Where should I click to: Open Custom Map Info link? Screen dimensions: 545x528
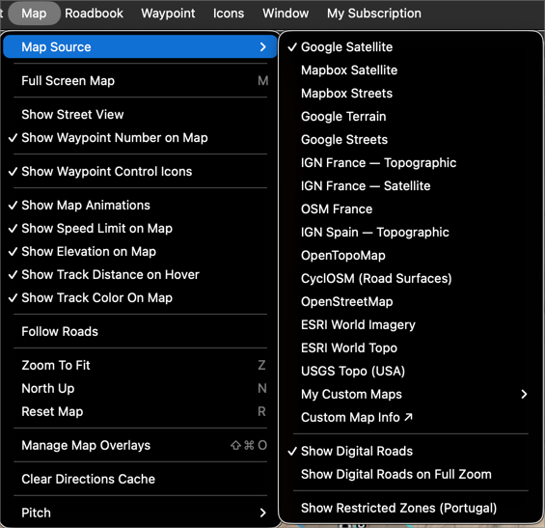click(411, 417)
